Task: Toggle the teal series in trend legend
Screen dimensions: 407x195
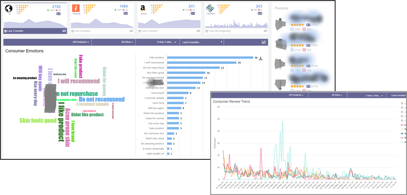Action: (x=402, y=133)
